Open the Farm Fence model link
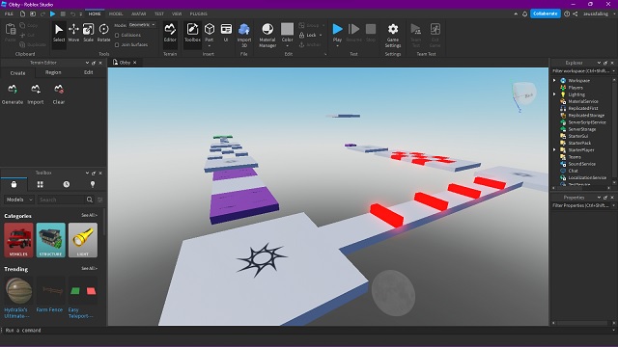The width and height of the screenshot is (618, 347). click(49, 309)
